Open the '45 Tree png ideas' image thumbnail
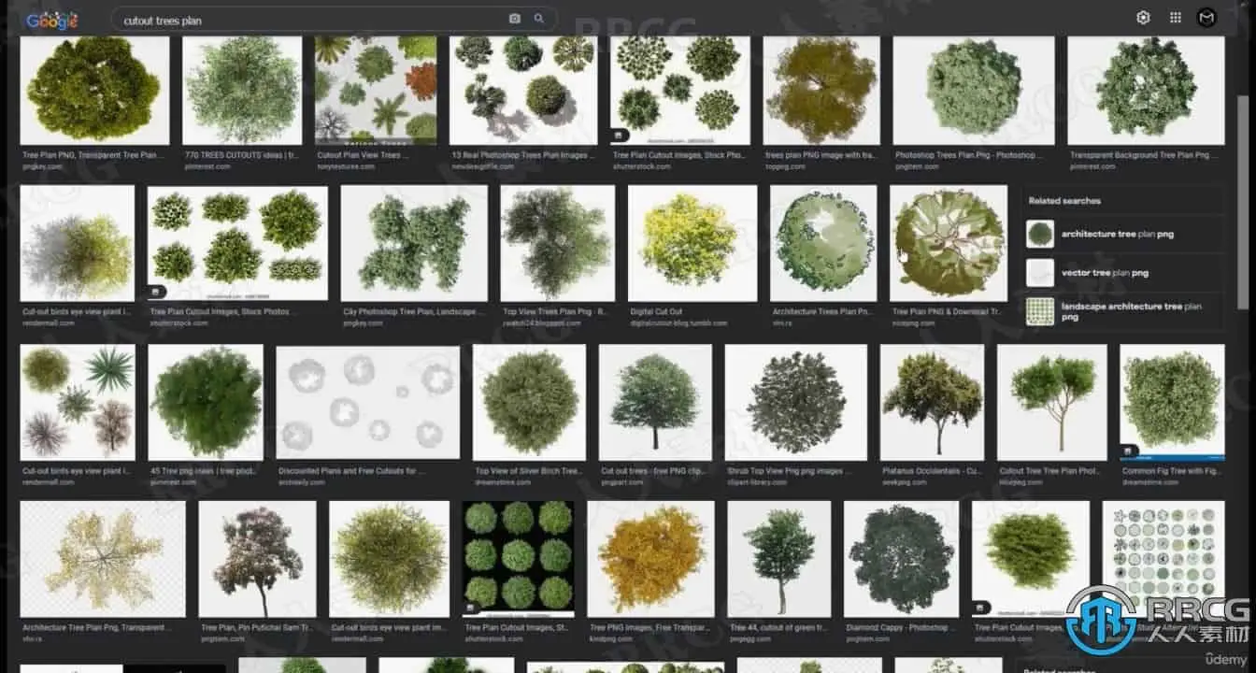Viewport: 1256px width, 673px height. point(206,402)
